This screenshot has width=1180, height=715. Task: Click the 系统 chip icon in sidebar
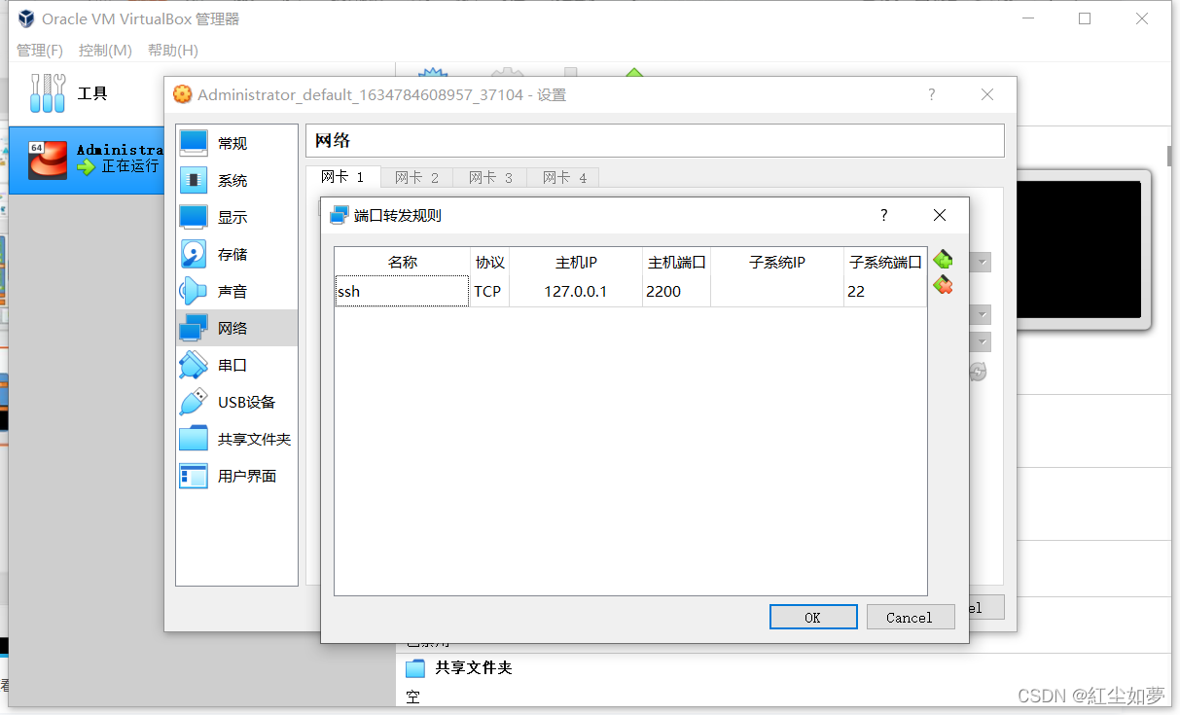point(194,180)
